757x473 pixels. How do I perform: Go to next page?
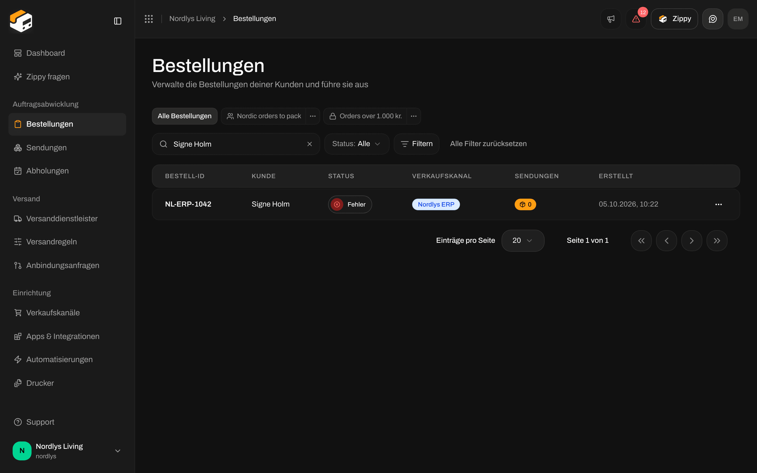pos(692,240)
